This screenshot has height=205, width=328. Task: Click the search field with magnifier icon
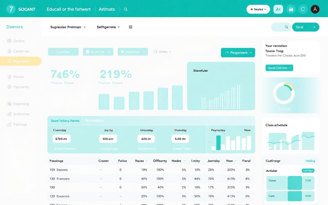pyautogui.click(x=281, y=27)
